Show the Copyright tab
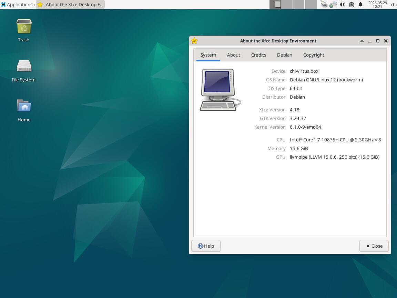The height and width of the screenshot is (298, 397). (313, 55)
